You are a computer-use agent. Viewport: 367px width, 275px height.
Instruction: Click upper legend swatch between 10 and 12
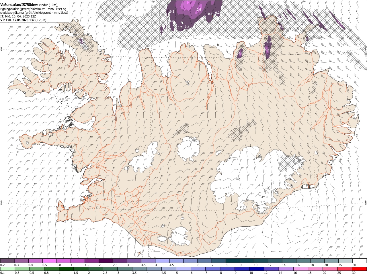(261, 261)
